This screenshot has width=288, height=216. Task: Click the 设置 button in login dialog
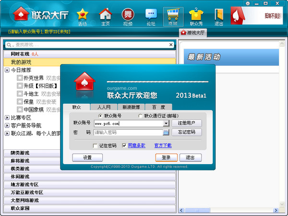tap(87, 157)
